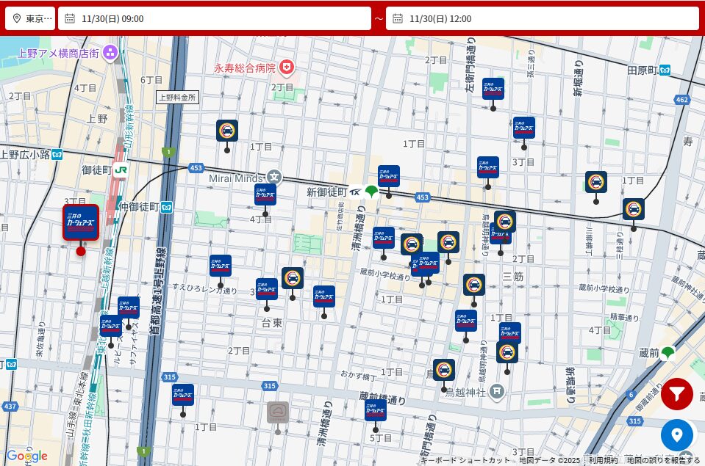Click 上野アメ横商店街 shopping icon
Image resolution: width=705 pixels, height=466 pixels.
pos(110,53)
